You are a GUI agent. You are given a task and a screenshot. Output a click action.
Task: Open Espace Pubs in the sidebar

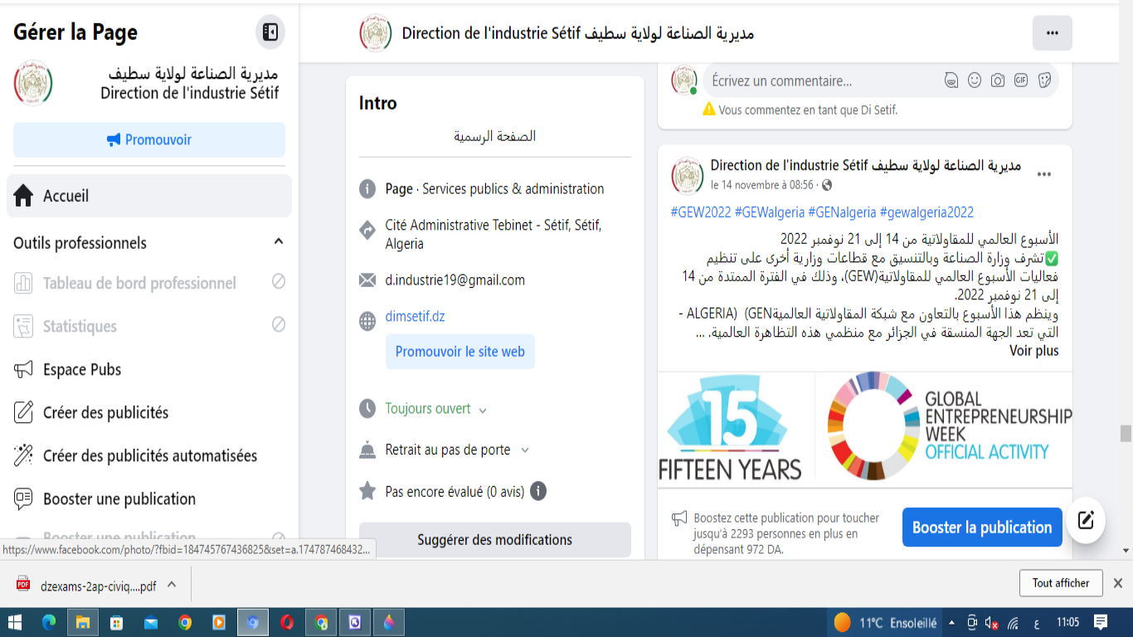pos(149,369)
